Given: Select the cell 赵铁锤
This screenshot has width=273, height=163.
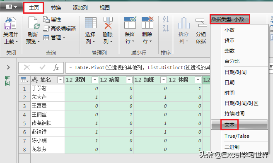Looking at the screenshot, I should (48, 132).
